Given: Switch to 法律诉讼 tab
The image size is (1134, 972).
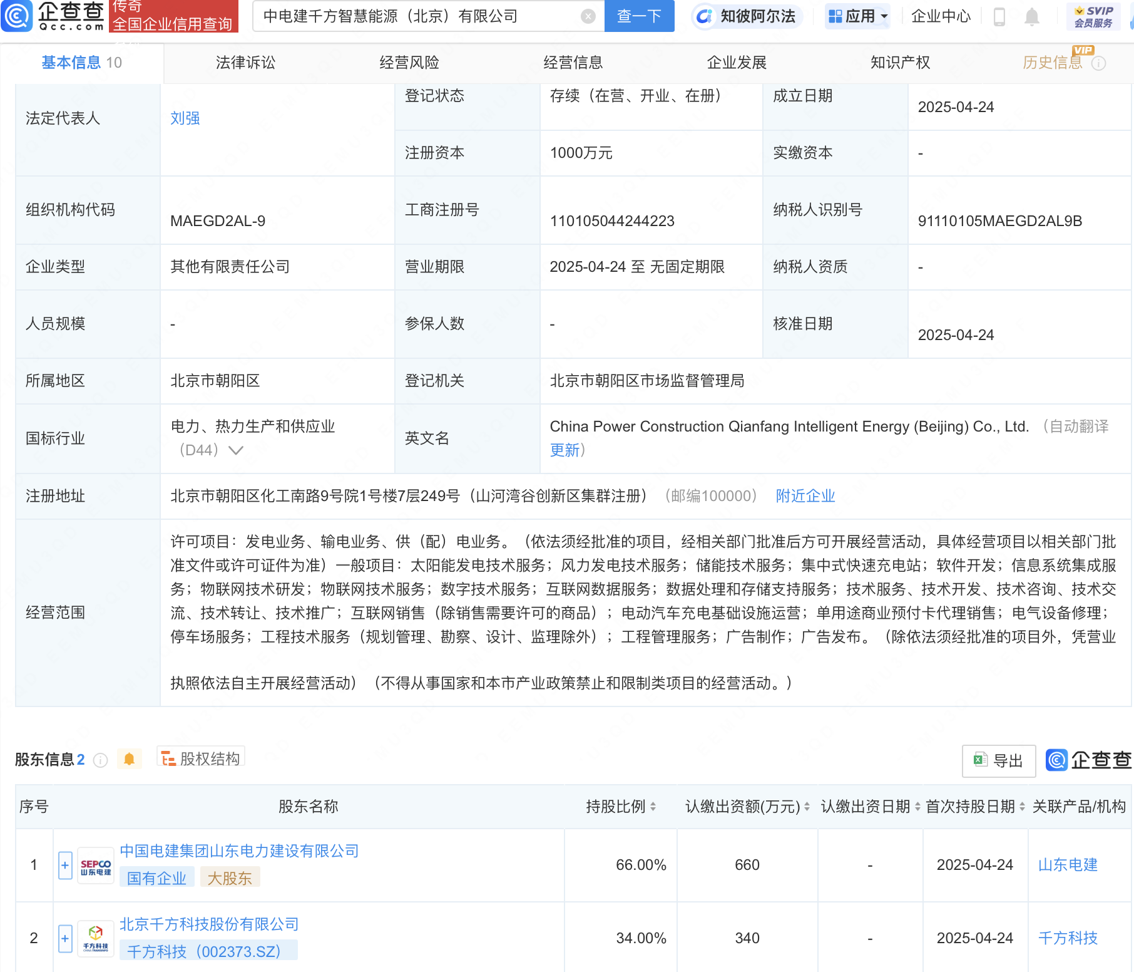Looking at the screenshot, I should coord(245,63).
